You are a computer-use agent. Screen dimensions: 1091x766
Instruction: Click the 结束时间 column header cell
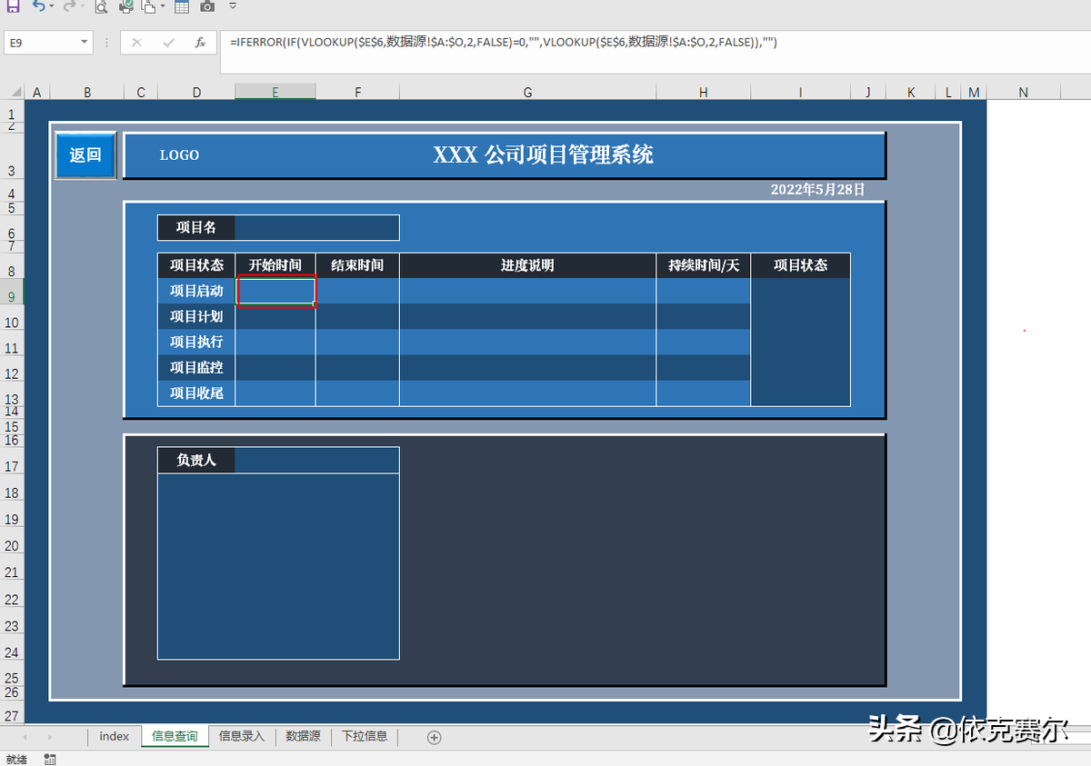[x=357, y=265]
